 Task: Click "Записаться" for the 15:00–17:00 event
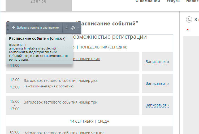pos(157,105)
